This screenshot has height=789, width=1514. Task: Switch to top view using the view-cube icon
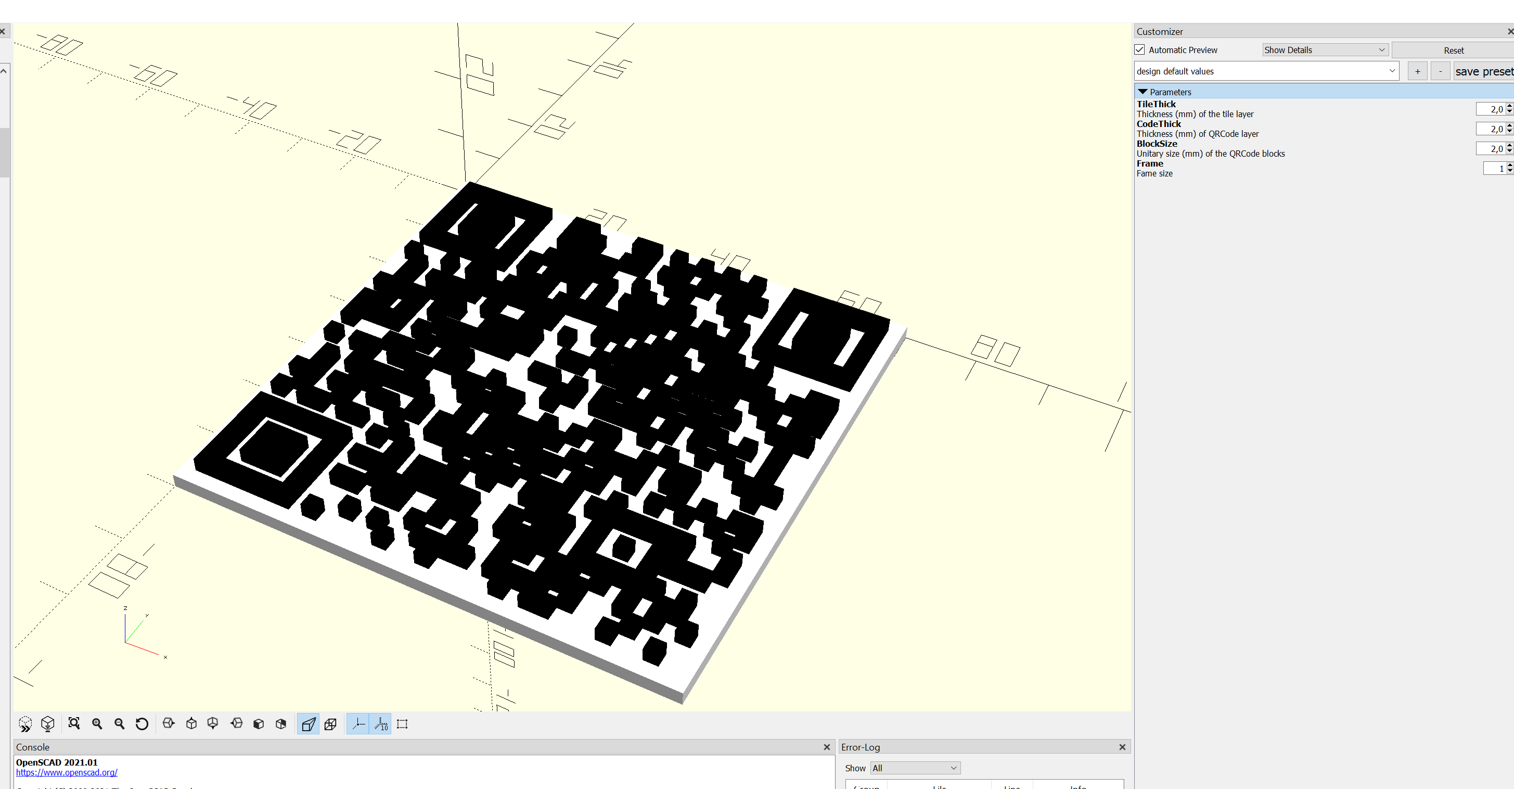click(191, 724)
